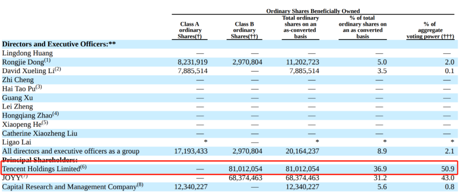Select the name Lei Zheng
This screenshot has height=195, width=460.
point(17,107)
